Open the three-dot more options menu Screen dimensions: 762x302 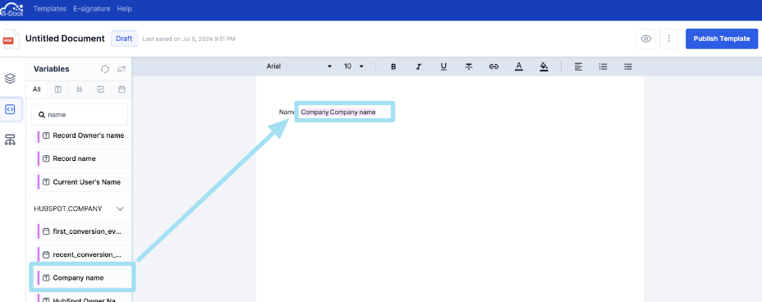pyautogui.click(x=669, y=39)
